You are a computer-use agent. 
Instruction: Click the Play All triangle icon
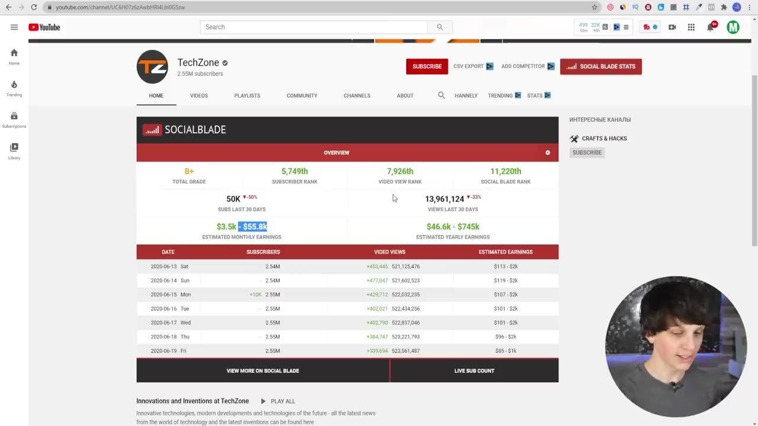point(264,401)
